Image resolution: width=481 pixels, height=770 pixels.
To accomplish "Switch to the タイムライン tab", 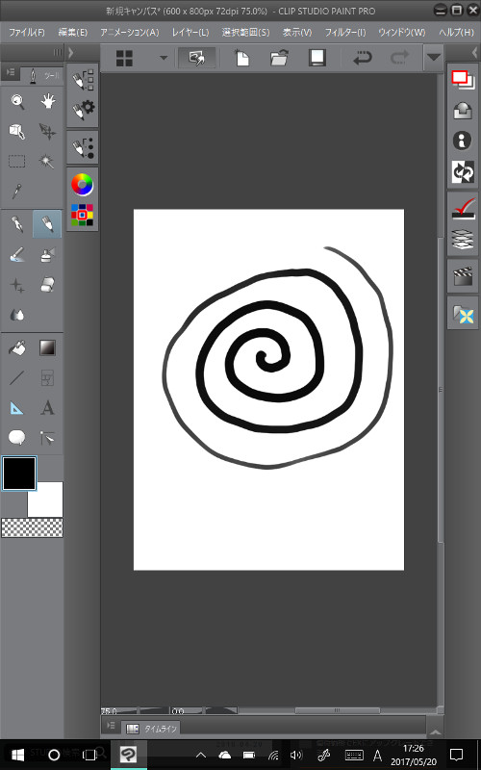I will tap(151, 729).
